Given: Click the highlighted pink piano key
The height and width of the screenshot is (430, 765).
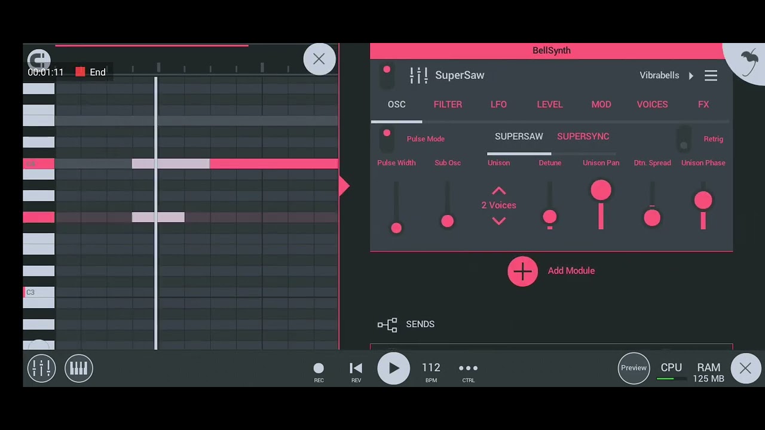Looking at the screenshot, I should 39,217.
